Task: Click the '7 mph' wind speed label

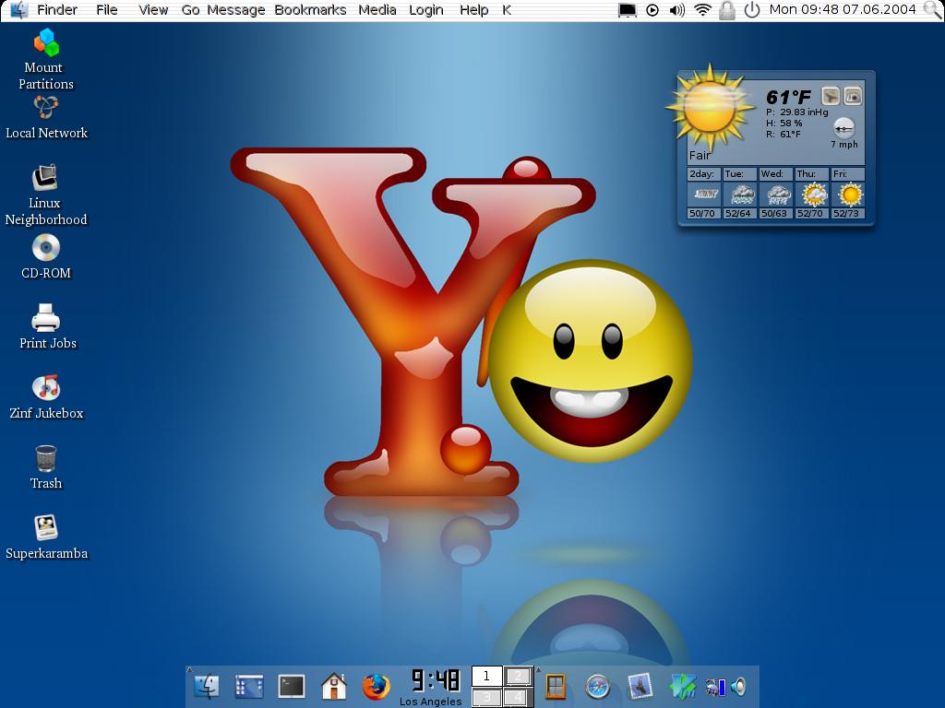Action: click(843, 145)
